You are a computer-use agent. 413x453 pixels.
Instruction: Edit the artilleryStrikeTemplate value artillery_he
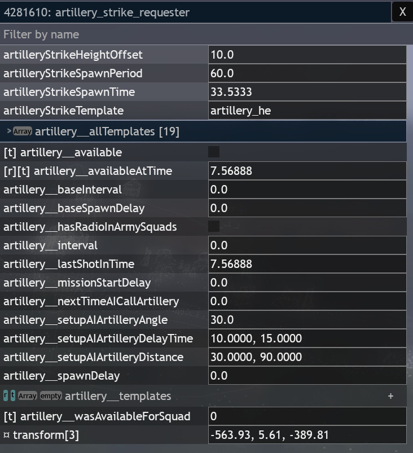pos(307,111)
